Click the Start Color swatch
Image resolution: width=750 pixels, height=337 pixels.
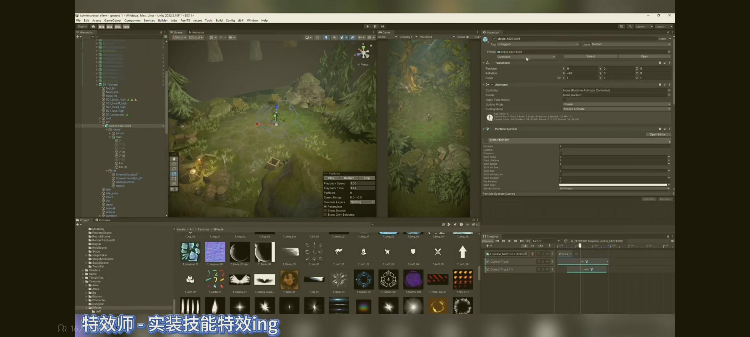pyautogui.click(x=613, y=185)
